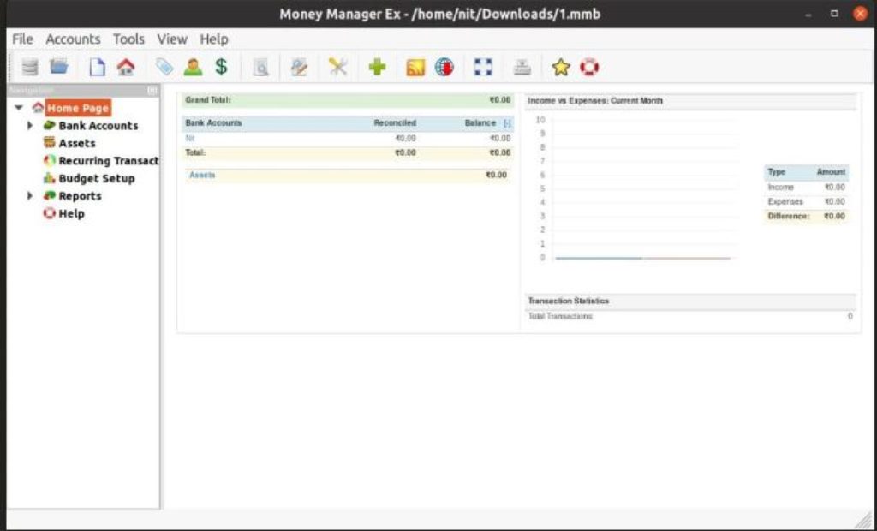
Task: Open a database with the folder icon
Action: 59,67
